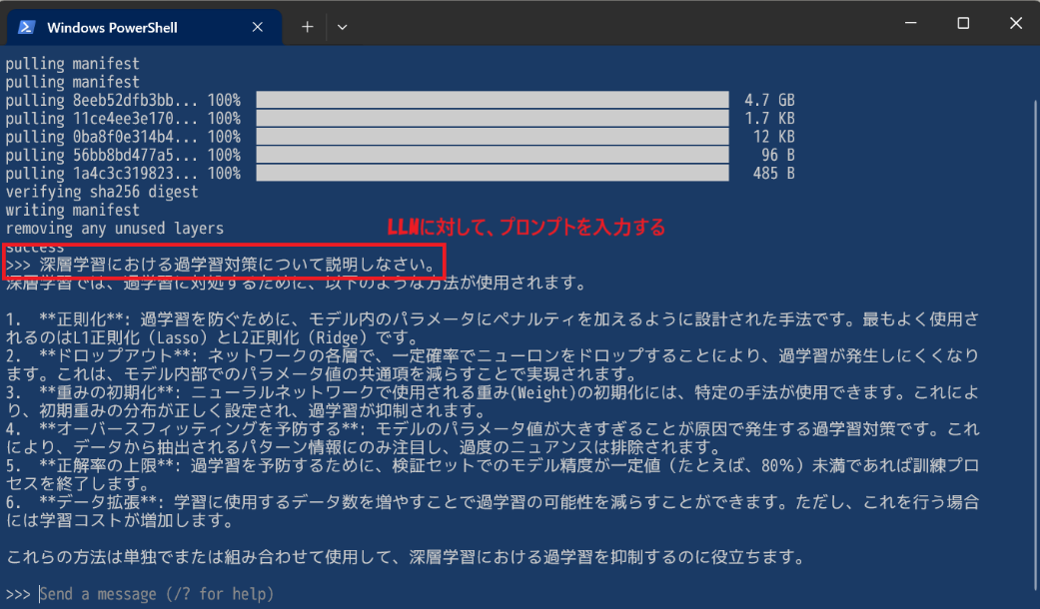Close the terminal window
This screenshot has height=609, width=1040.
[1015, 23]
